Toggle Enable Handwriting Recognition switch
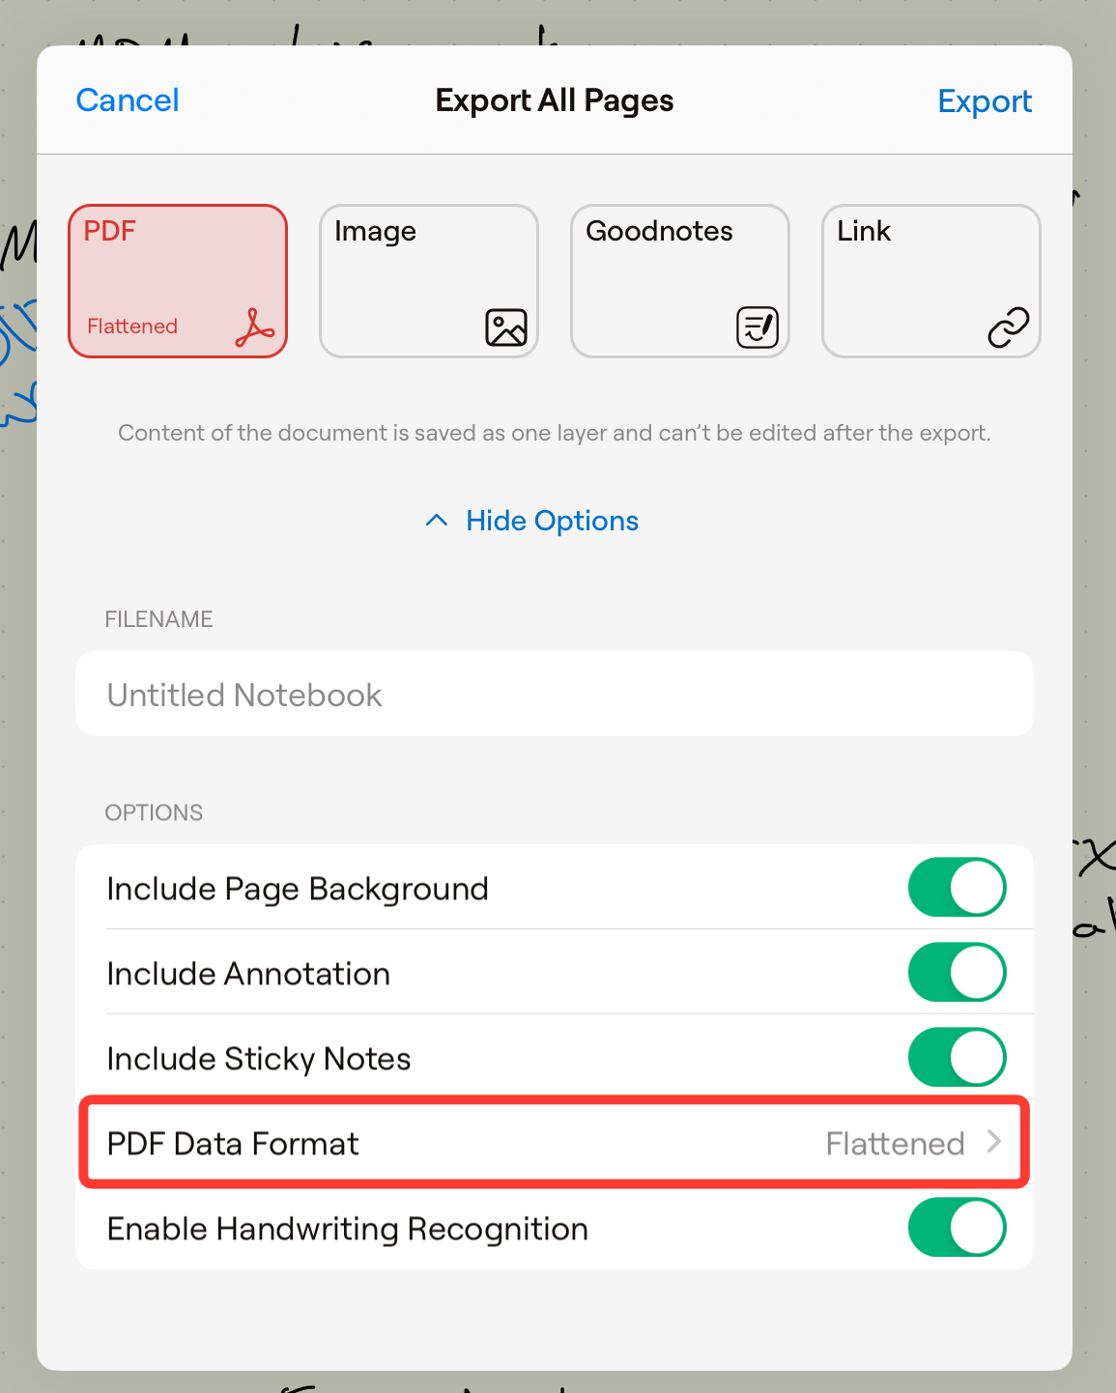The image size is (1116, 1393). pos(957,1228)
